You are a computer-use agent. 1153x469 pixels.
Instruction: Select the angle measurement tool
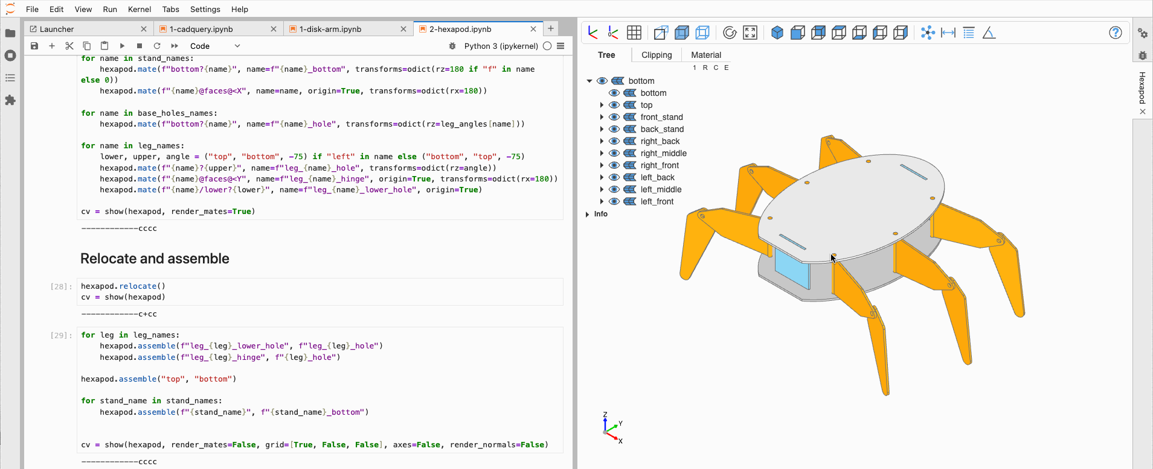pyautogui.click(x=989, y=33)
